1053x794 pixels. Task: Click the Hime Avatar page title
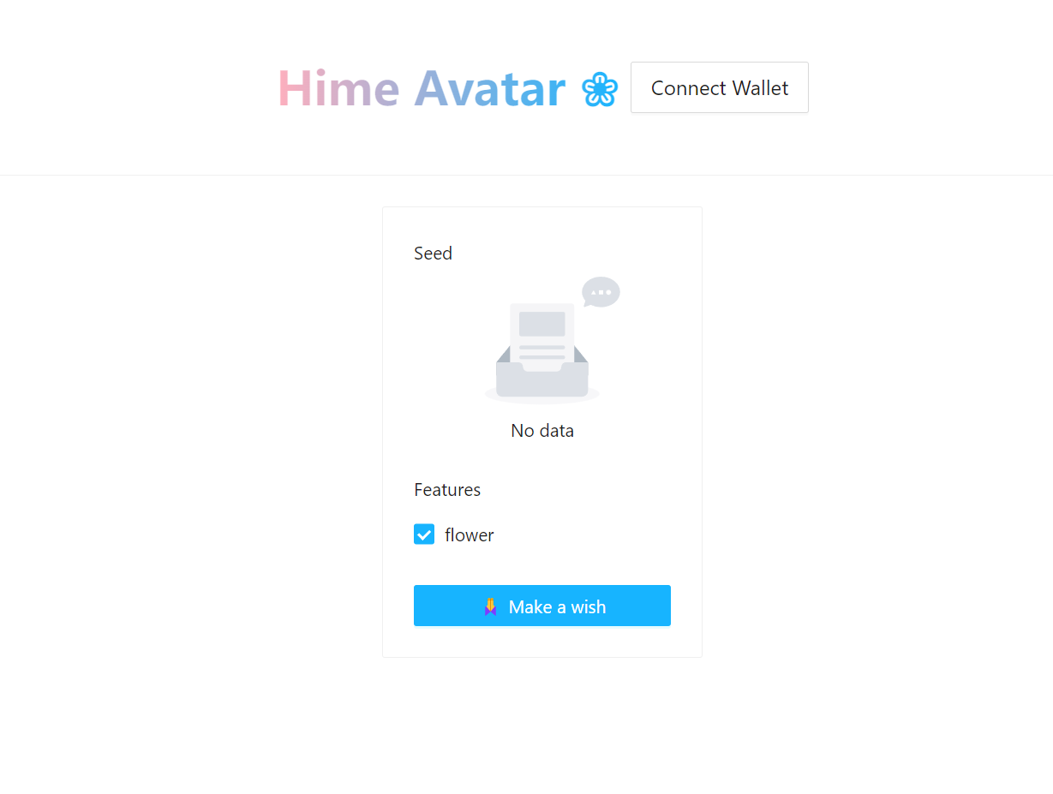[422, 87]
